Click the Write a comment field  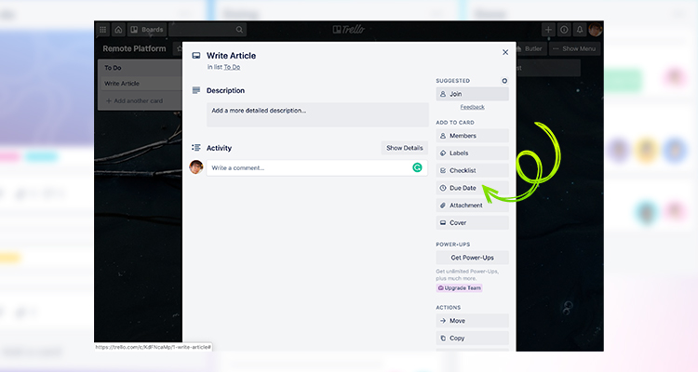[x=316, y=167]
